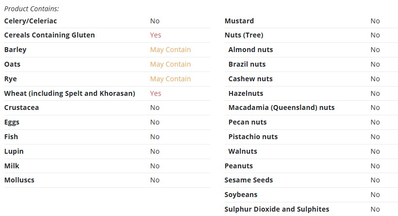Select the Oats allergen label
This screenshot has height=216, width=398.
pyautogui.click(x=12, y=64)
